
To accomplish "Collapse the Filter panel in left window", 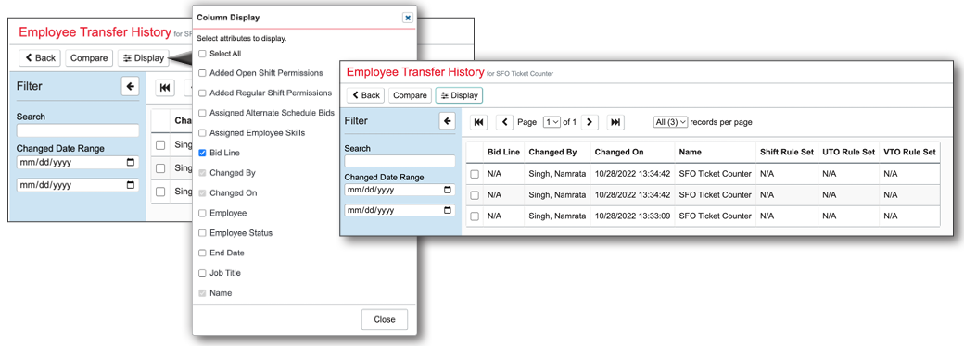I will pos(130,87).
